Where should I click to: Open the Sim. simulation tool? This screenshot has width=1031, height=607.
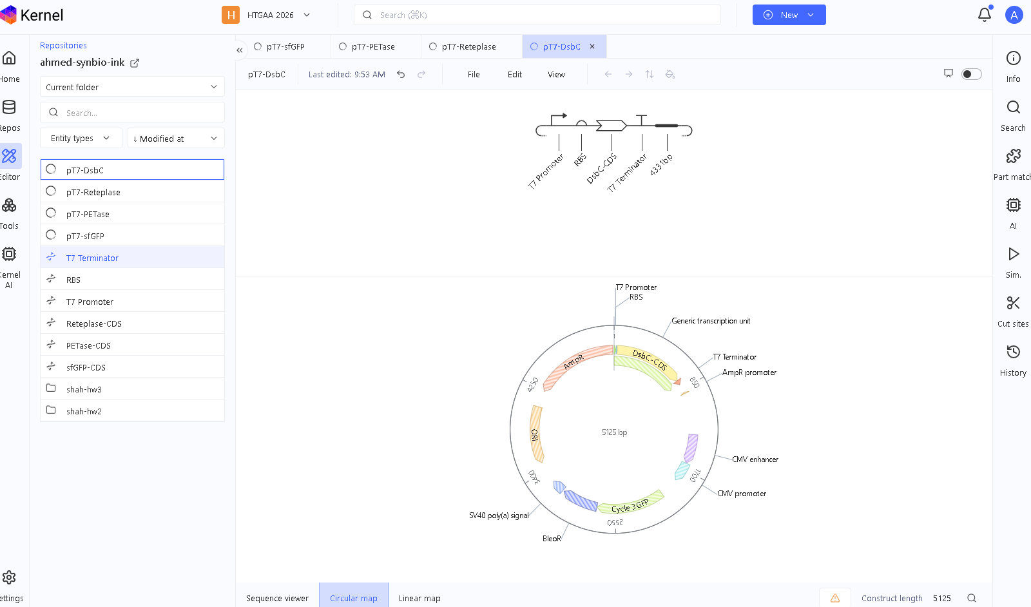[x=1013, y=262]
